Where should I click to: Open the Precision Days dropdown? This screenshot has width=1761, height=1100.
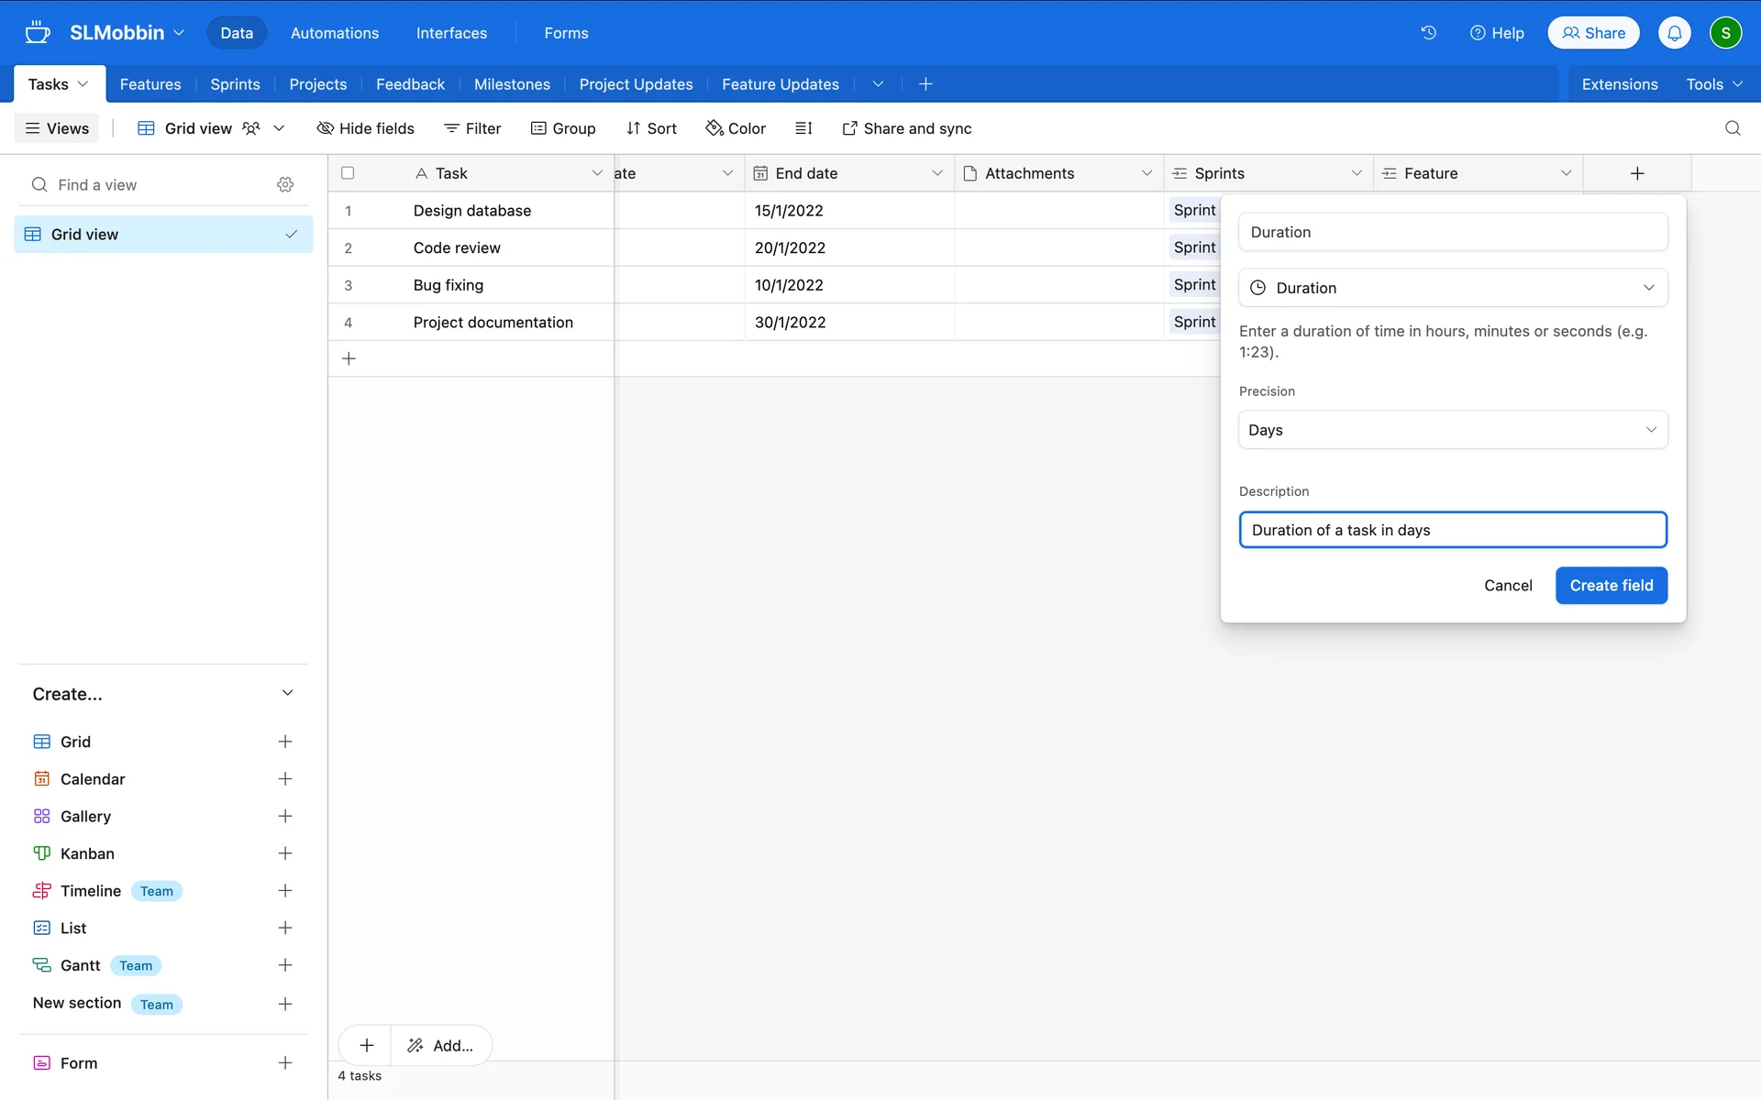pos(1452,430)
